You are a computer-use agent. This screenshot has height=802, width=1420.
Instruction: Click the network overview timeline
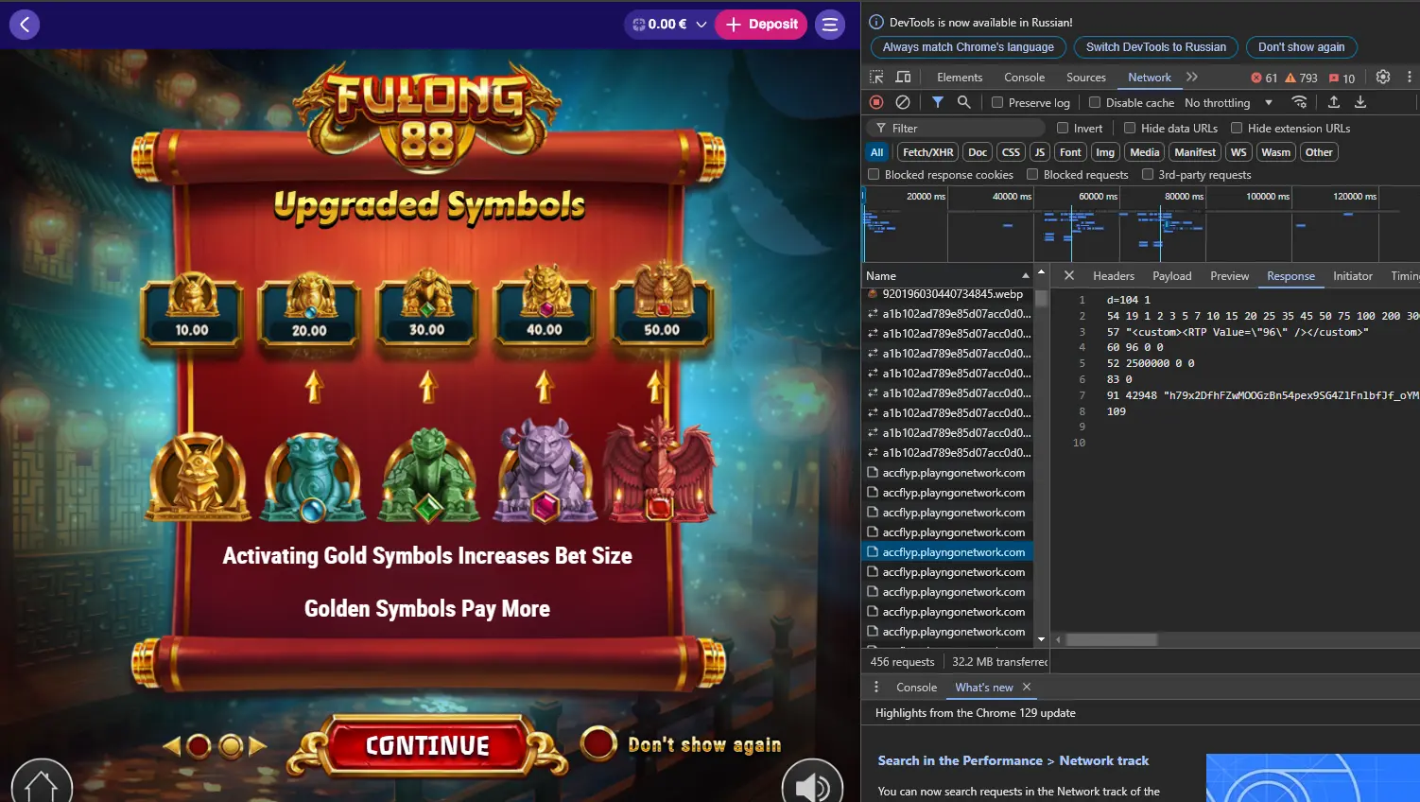tap(1139, 224)
